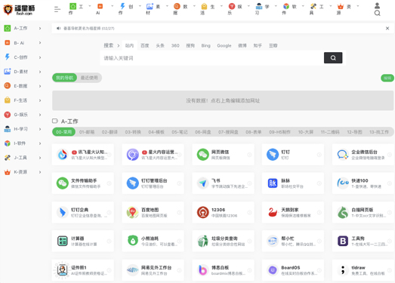Open the 白描网页版 icon
395x283 pixels.
click(343, 213)
